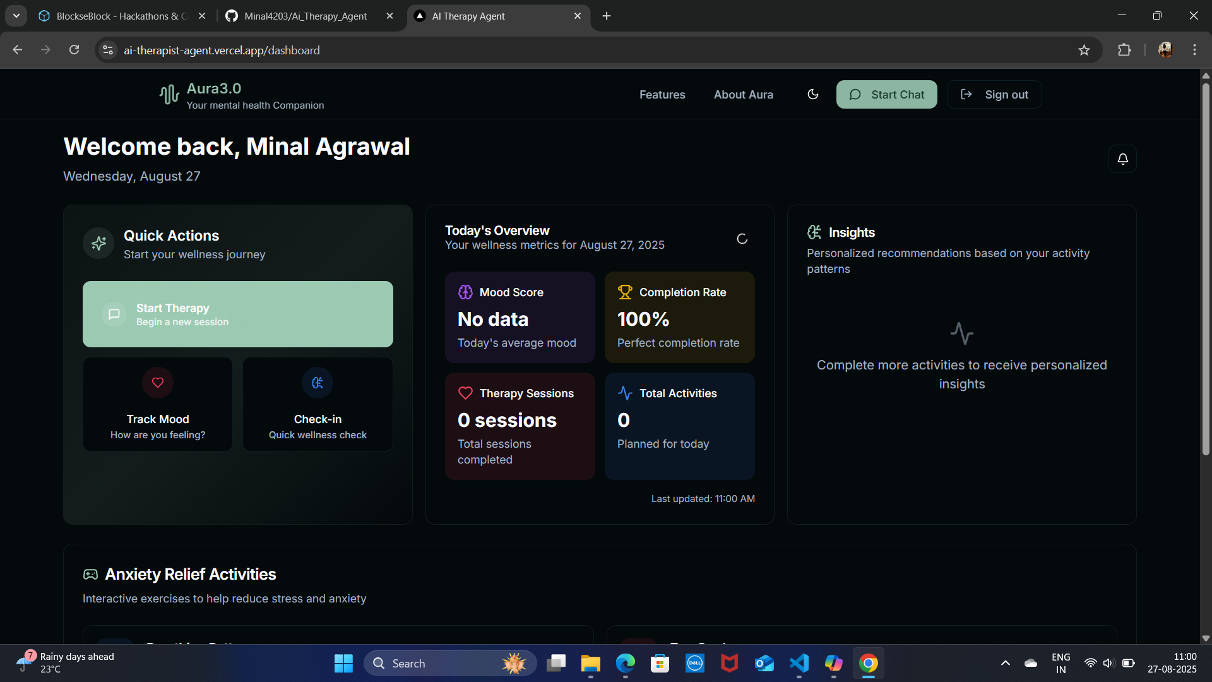The width and height of the screenshot is (1212, 682).
Task: Click Check-in brain icon
Action: tap(318, 383)
